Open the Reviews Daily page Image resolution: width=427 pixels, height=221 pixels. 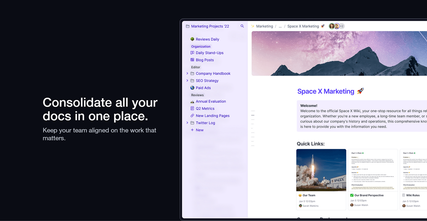point(207,39)
